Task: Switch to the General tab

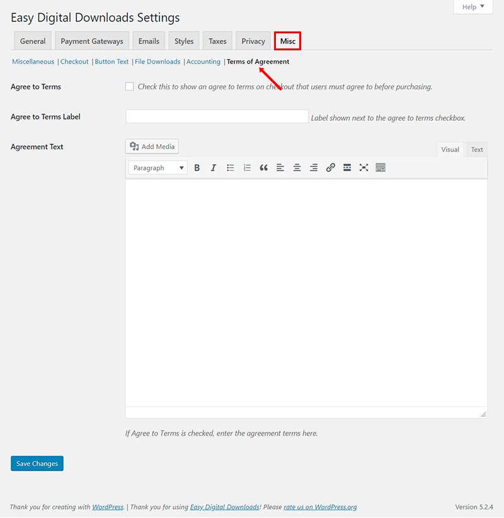Action: (x=33, y=42)
